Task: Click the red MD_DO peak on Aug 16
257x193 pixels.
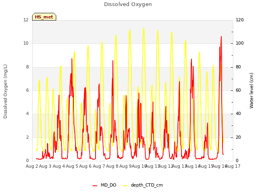Action: pyautogui.click(x=221, y=37)
